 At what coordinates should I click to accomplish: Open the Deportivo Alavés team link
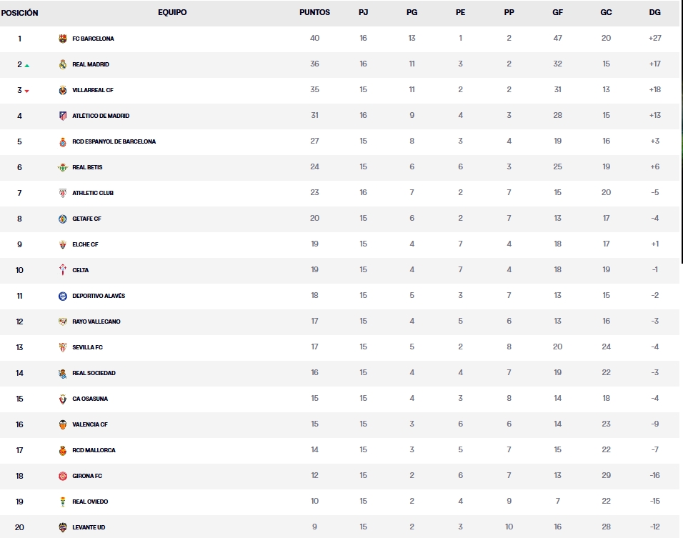click(x=99, y=296)
